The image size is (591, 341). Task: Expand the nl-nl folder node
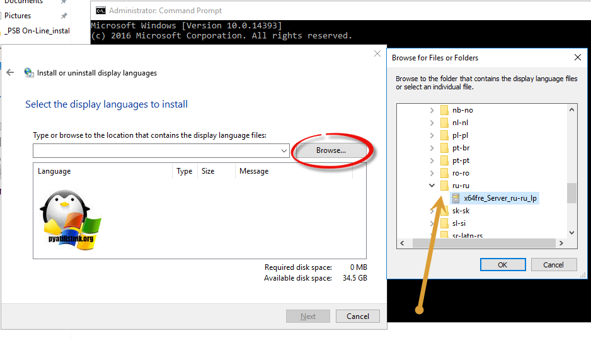coord(432,123)
